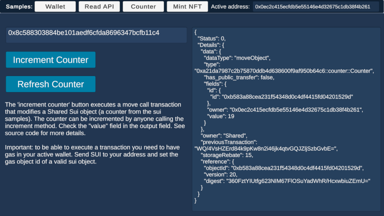Go to the Mint NFT sample

tap(187, 7)
